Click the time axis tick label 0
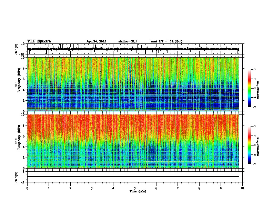Viewport: 273px width, 211px height. tap(27, 188)
